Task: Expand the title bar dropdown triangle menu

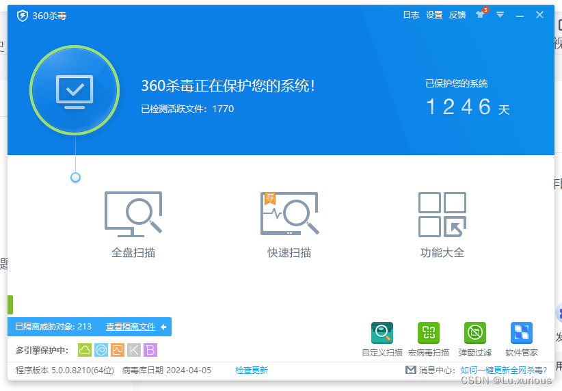Action: click(x=500, y=14)
